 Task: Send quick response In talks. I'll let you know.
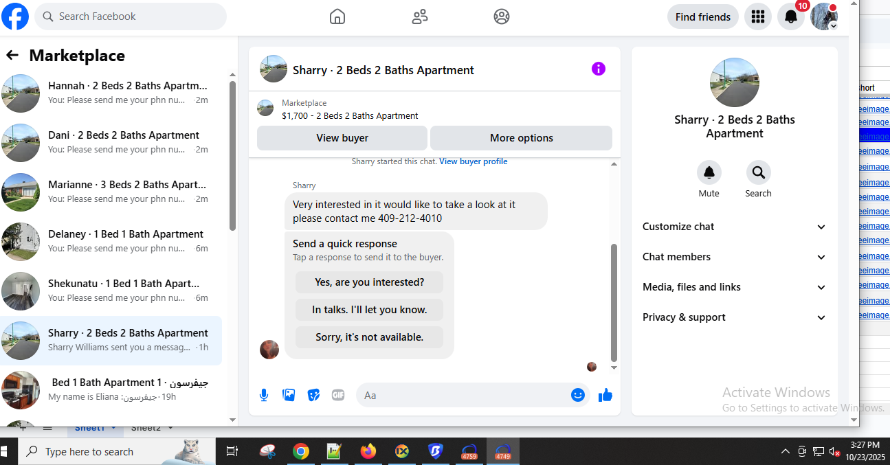tap(369, 310)
